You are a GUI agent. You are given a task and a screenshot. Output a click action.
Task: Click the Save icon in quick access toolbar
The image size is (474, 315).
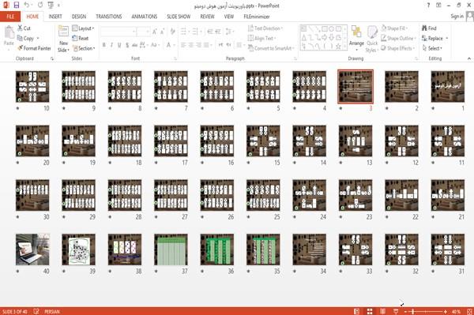coord(17,5)
